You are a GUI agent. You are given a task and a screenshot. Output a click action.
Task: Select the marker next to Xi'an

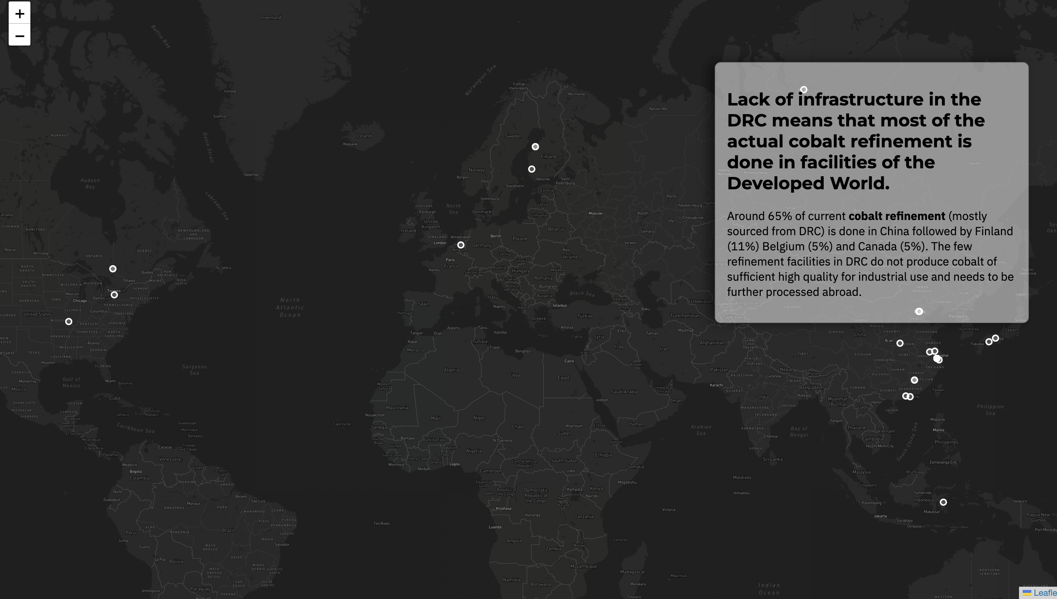(900, 343)
